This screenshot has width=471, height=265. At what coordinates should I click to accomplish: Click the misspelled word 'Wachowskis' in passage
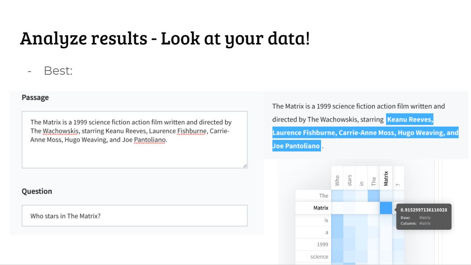click(60, 131)
